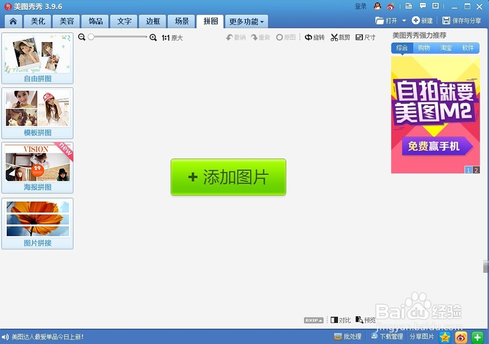This screenshot has width=489, height=344.
Task: Select the 软件 recommendation tab
Action: point(468,48)
